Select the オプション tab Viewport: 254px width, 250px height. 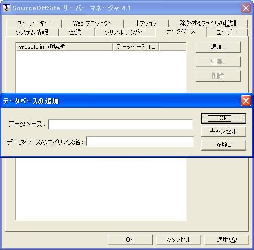point(146,23)
